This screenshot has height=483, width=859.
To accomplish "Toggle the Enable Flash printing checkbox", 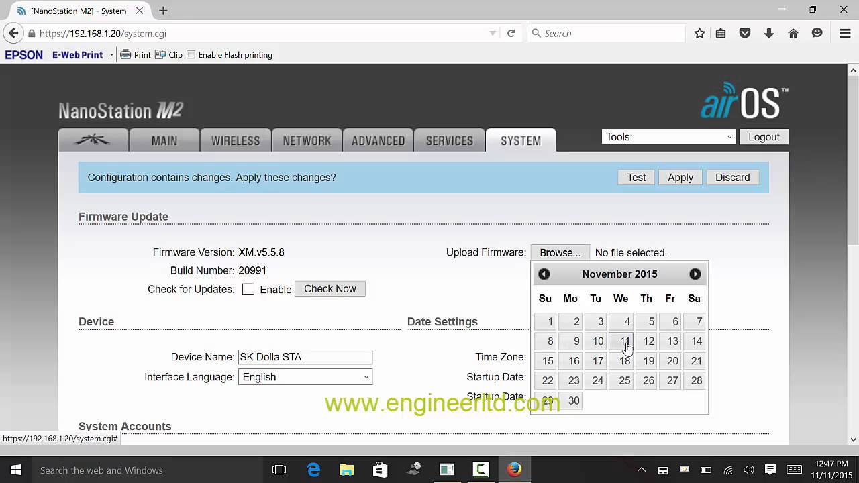I will [x=191, y=55].
